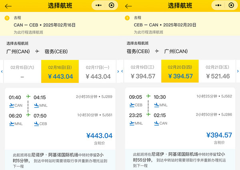Tap the departure icon next to MNL at 23:25

click(132, 123)
